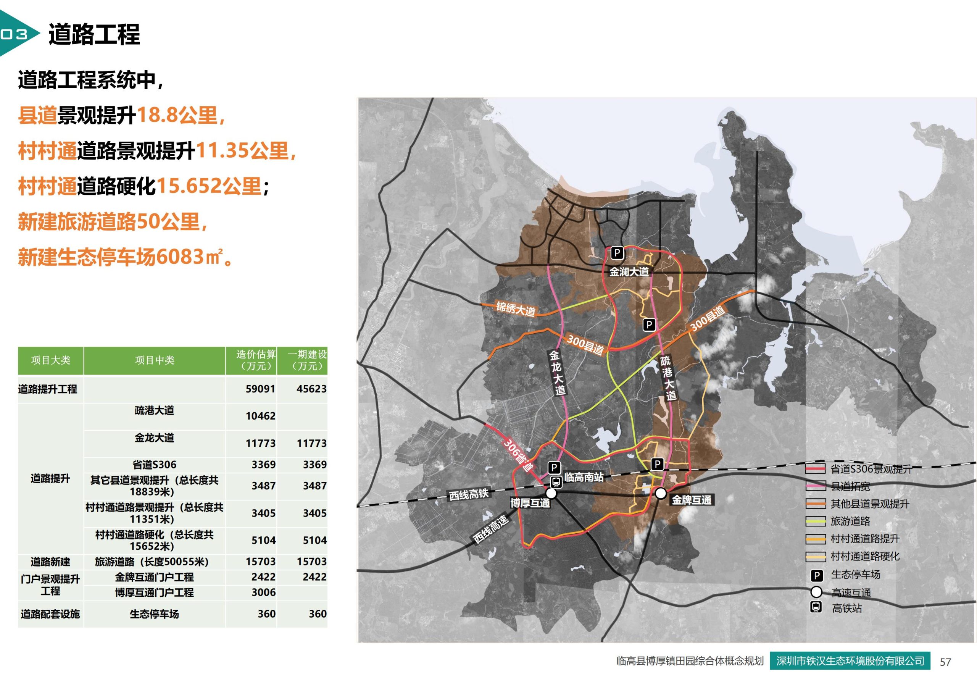
Task: Click the 高速互通 circle icon in legend
Action: click(816, 592)
